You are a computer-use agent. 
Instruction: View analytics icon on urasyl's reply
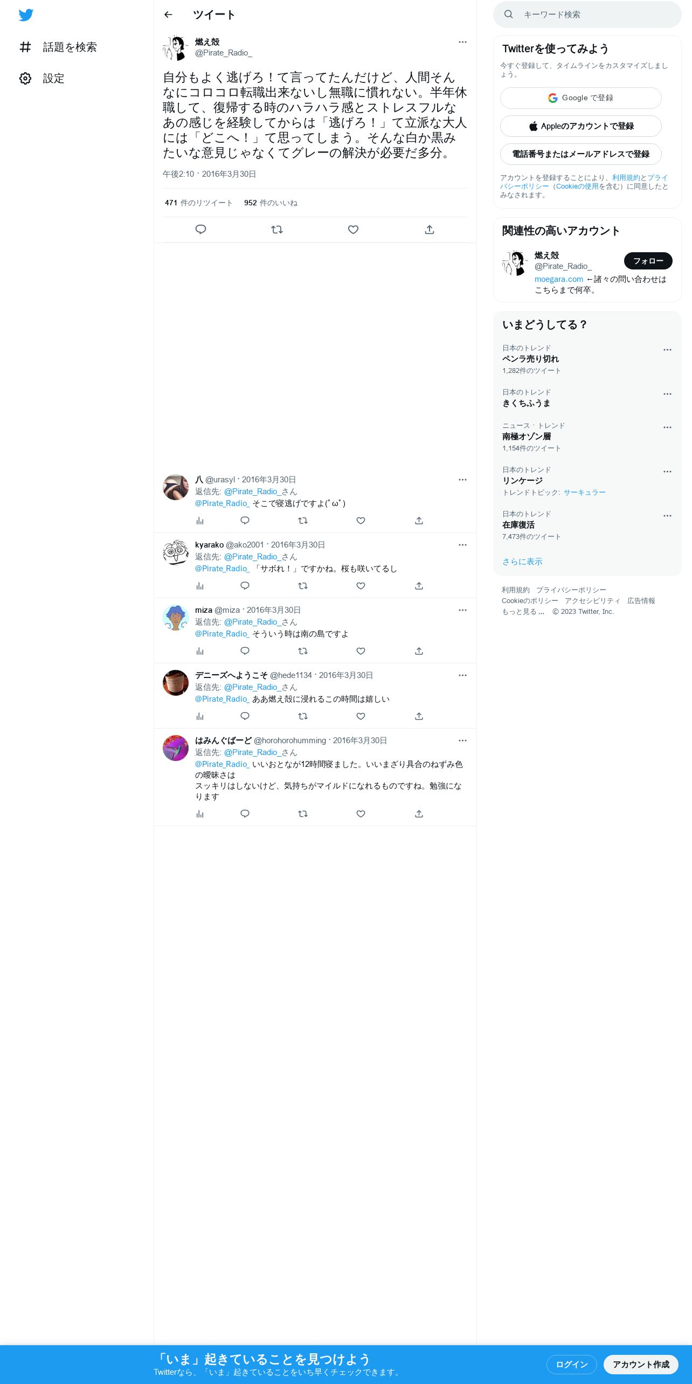pyautogui.click(x=200, y=521)
